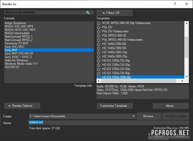The width and height of the screenshot is (193, 141).
Task: Click the About button
Action: [171, 106]
